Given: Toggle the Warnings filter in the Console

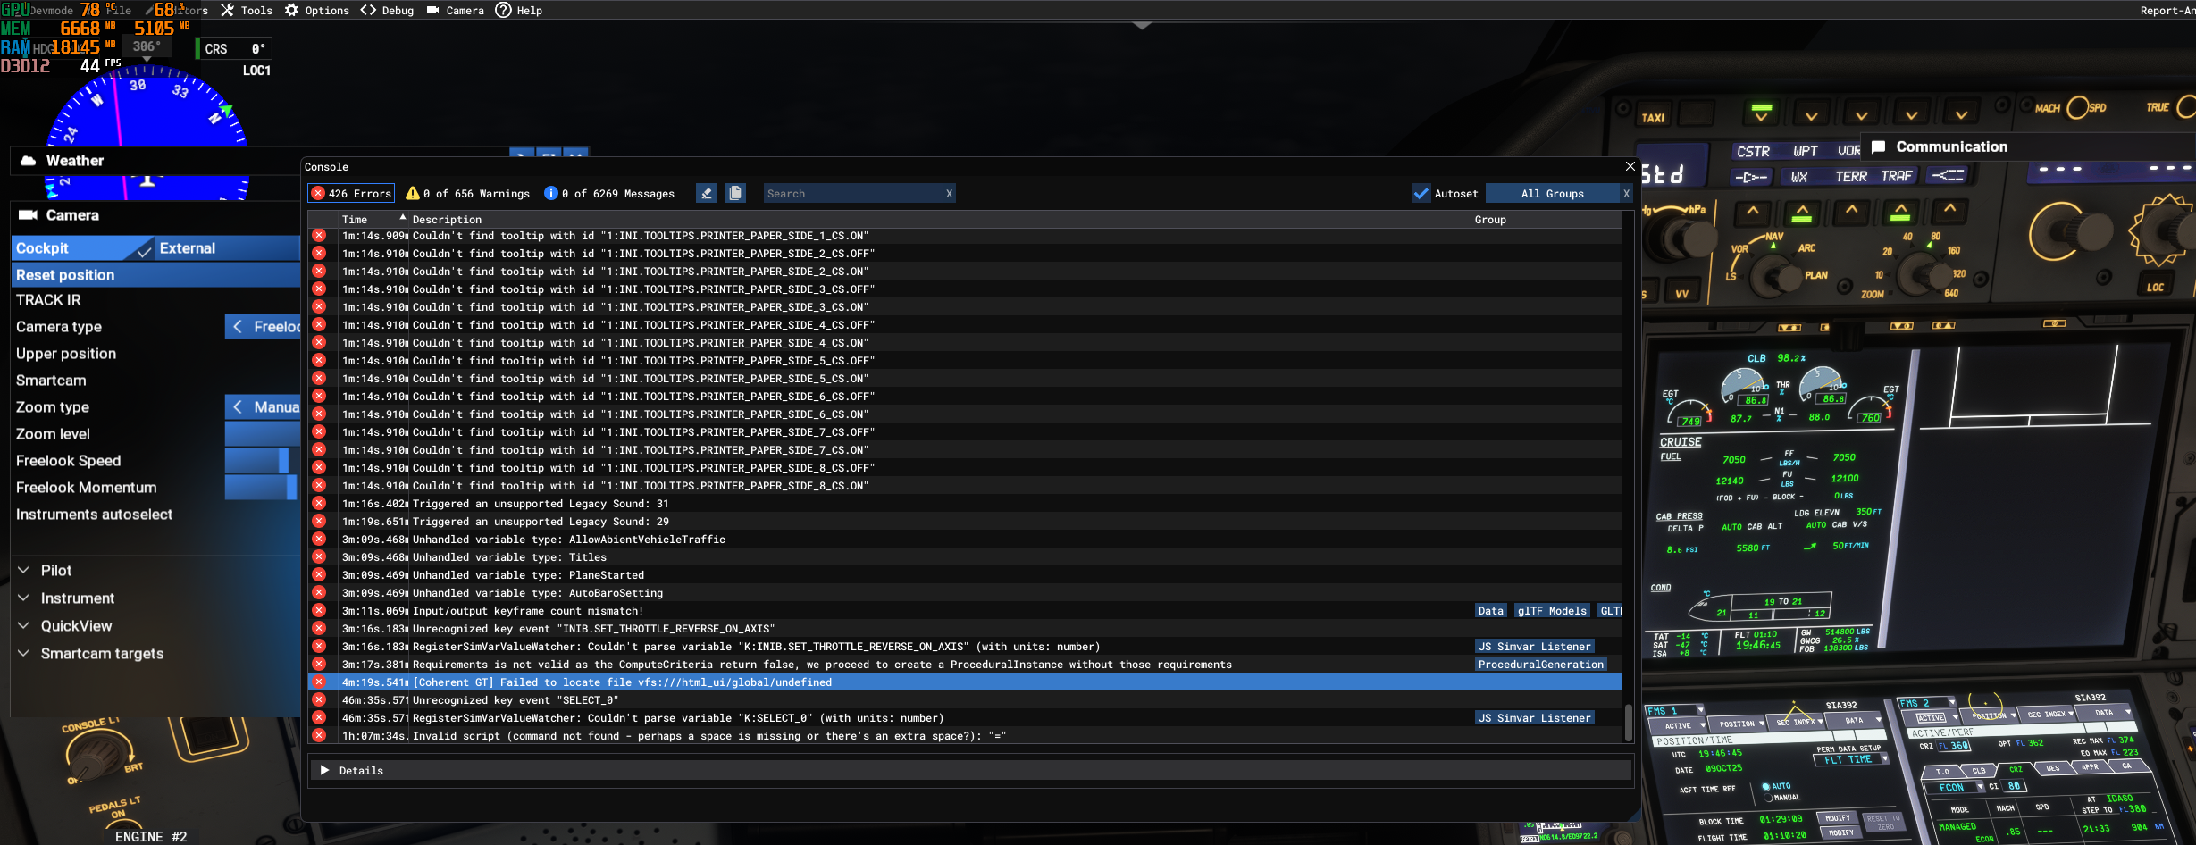Looking at the screenshot, I should 467,193.
